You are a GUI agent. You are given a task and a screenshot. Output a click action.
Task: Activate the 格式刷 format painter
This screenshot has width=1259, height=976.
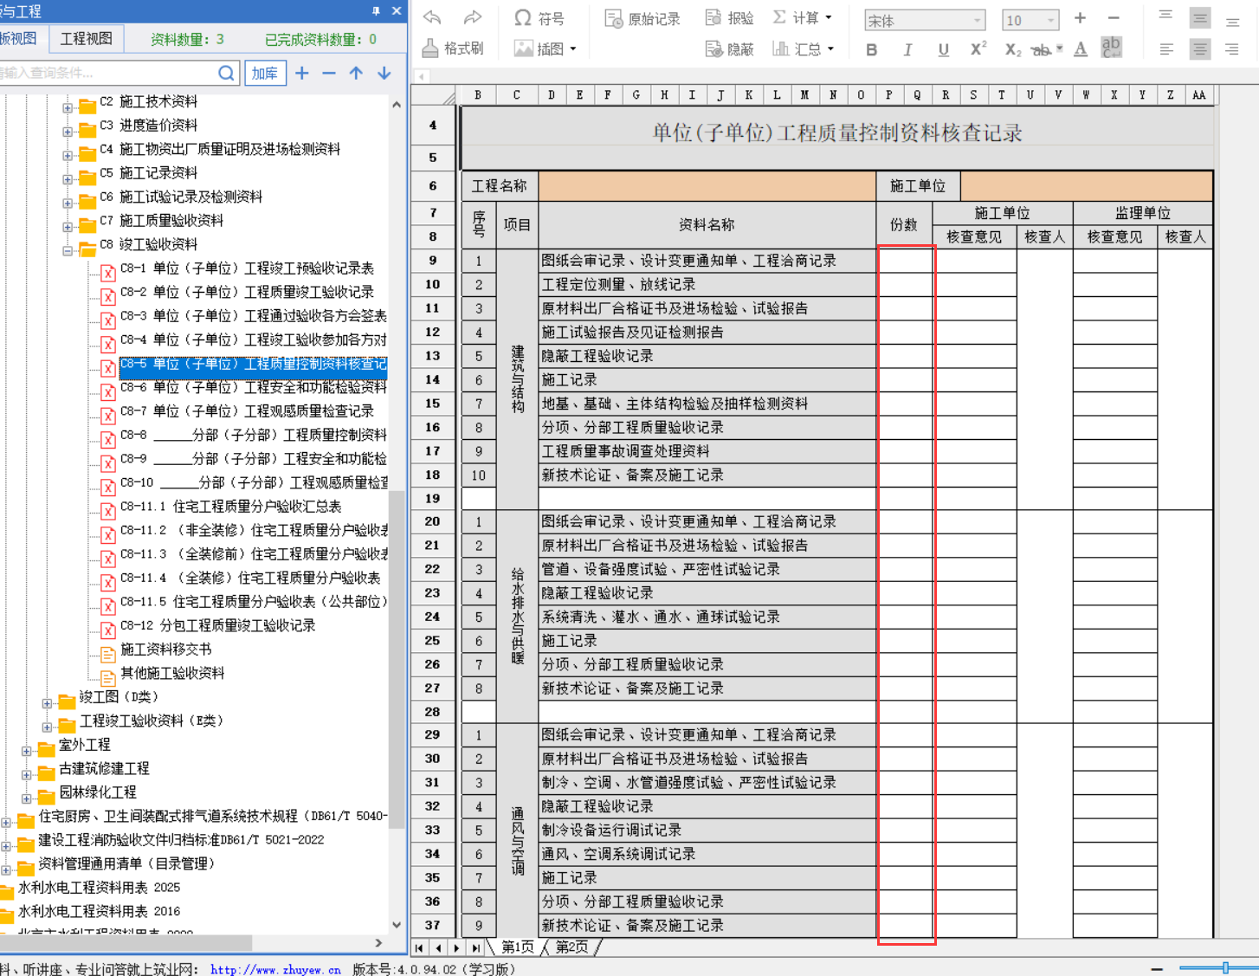point(453,48)
